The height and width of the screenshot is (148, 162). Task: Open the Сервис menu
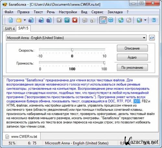97,12
